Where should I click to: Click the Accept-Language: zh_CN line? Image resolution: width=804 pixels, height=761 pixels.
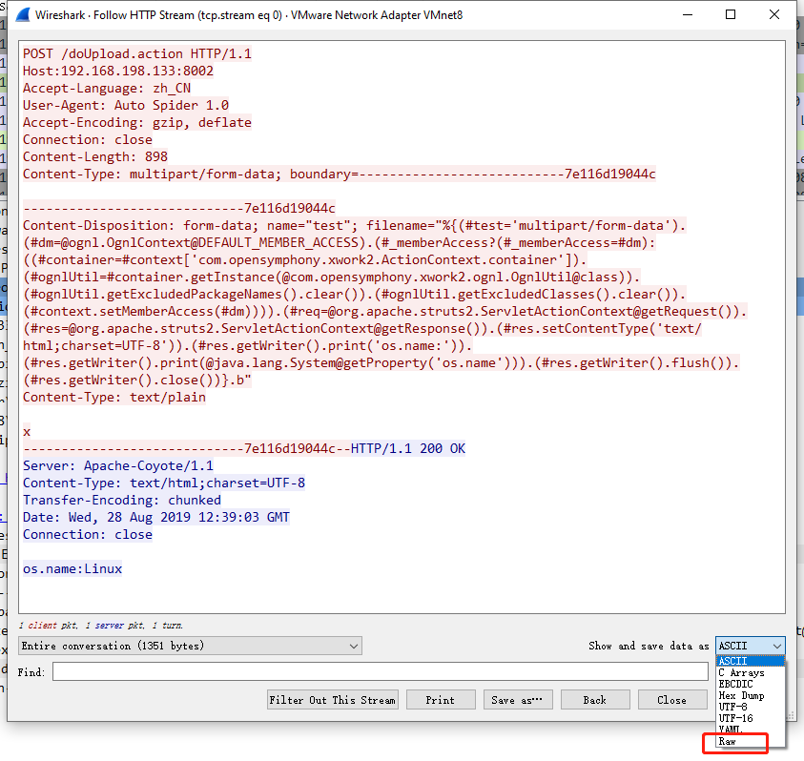pos(107,88)
